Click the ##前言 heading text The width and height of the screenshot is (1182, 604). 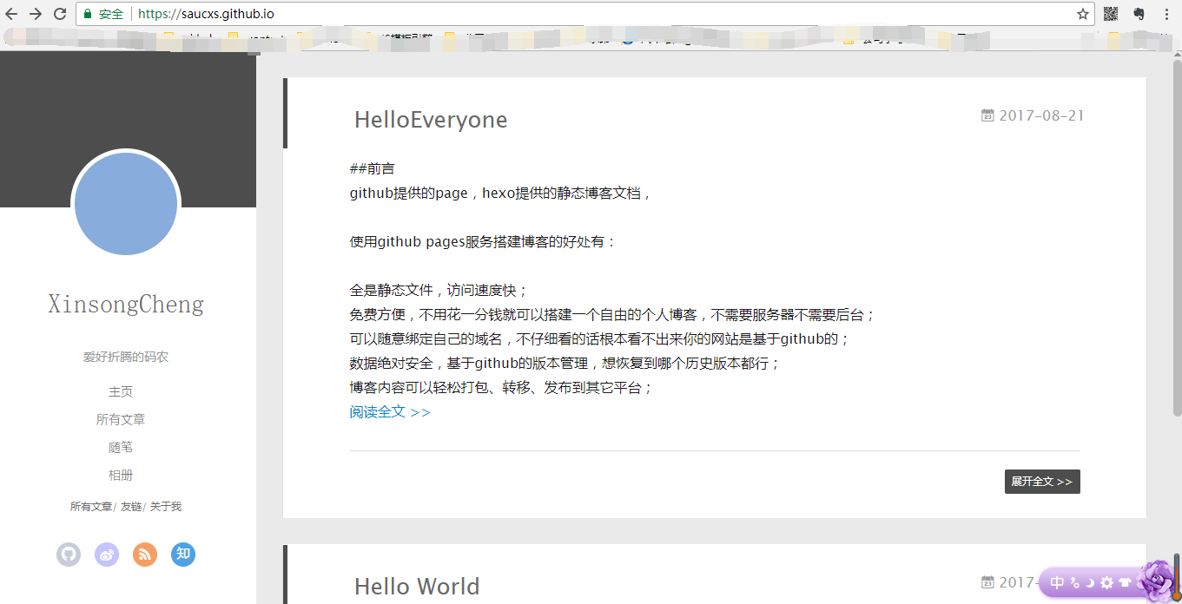coord(373,168)
